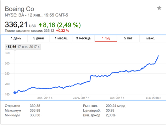Viewport: 166px width, 125px height.
Task: Click the июль 2017 г. axis label
Action: coord(81,98)
